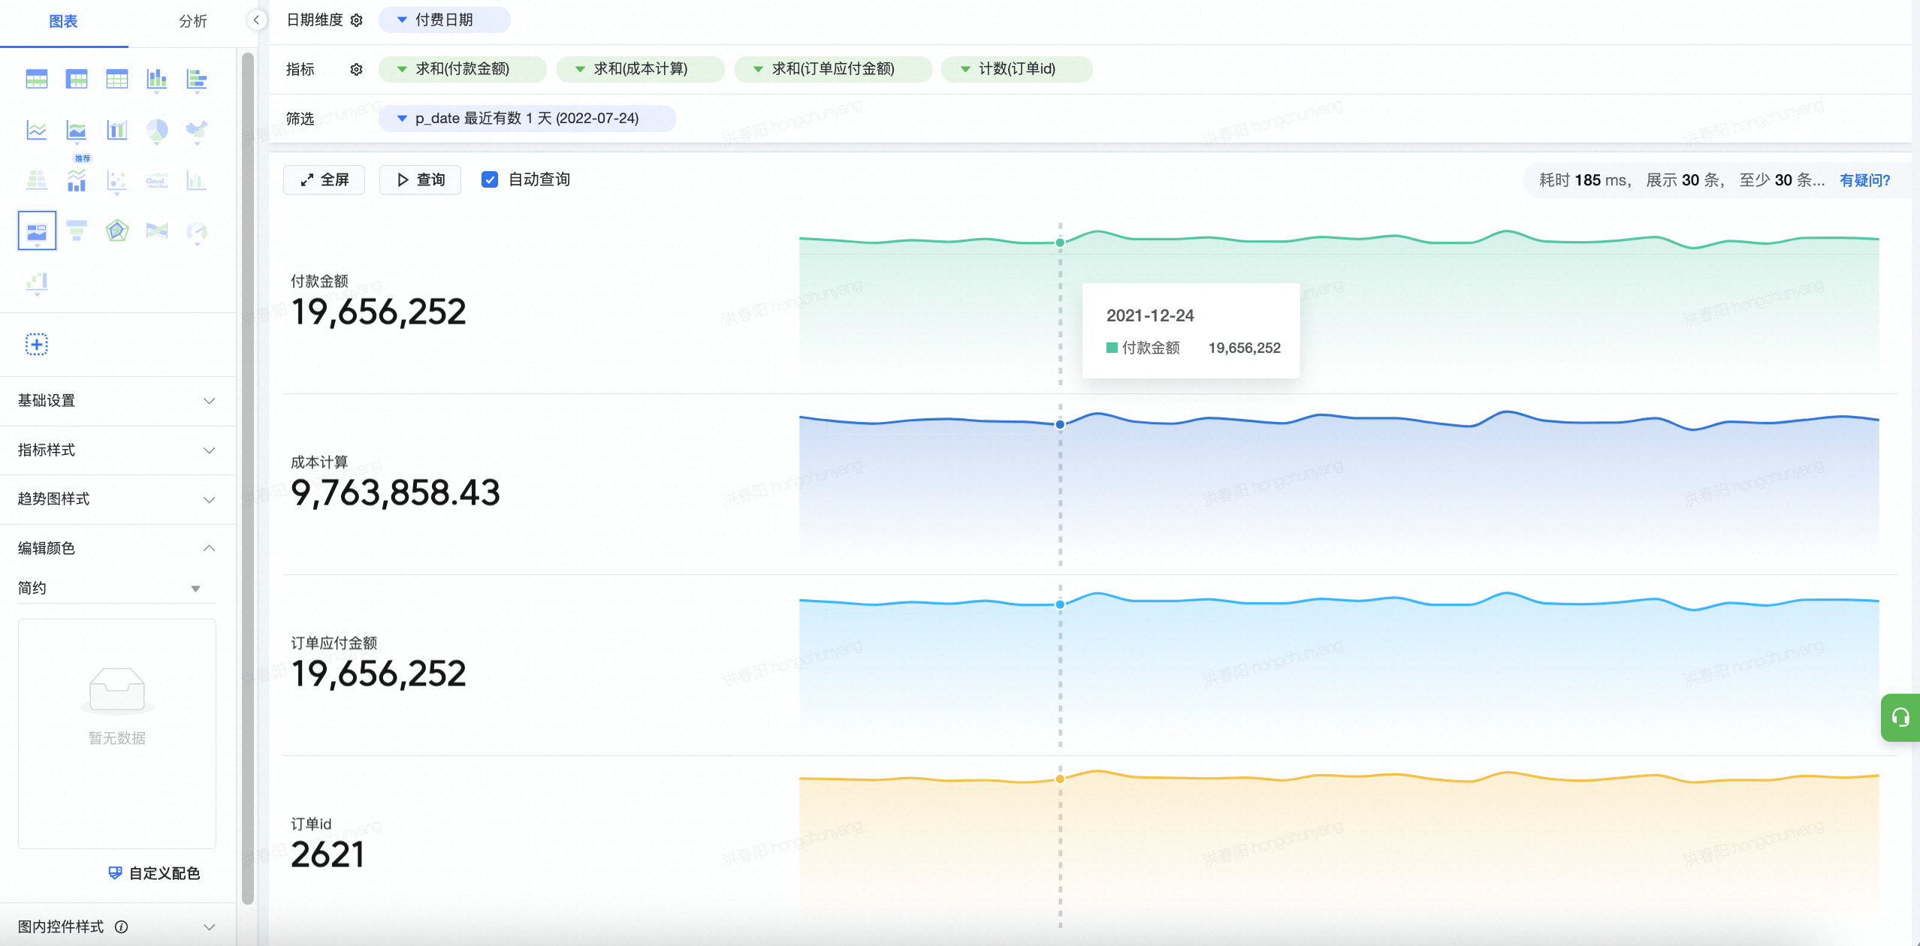Choose the line chart icon
Screen dimensions: 1920x946
(x=36, y=130)
